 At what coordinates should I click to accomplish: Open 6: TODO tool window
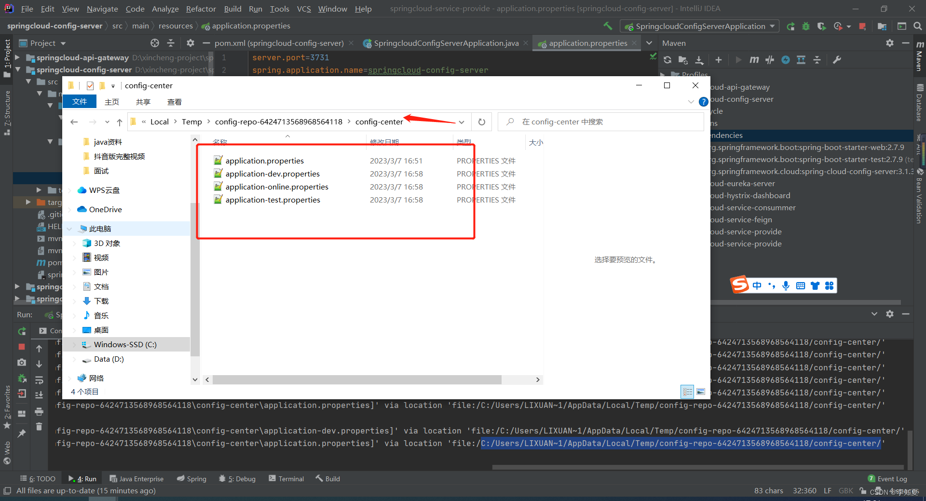pyautogui.click(x=38, y=478)
